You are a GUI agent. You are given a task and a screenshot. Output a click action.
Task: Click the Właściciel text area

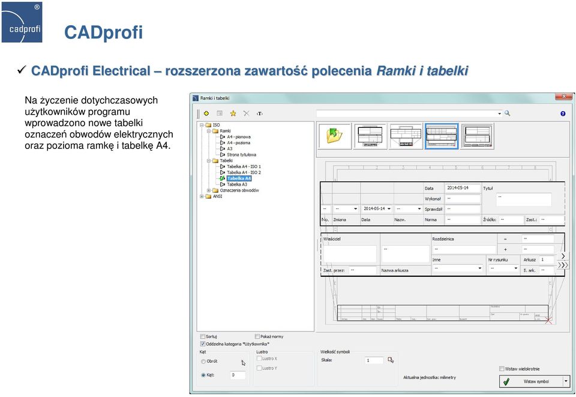tap(350, 254)
